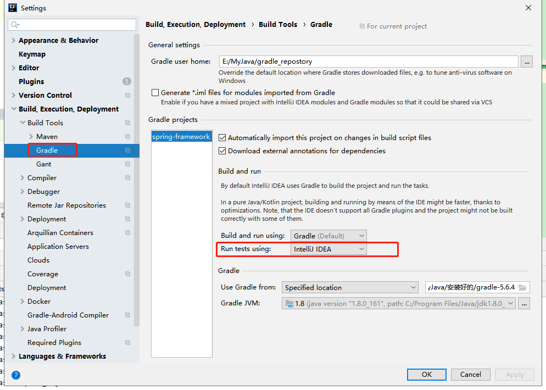Viewport: 546px width, 390px height.
Task: Select Keymap in the settings tree
Action: [32, 54]
